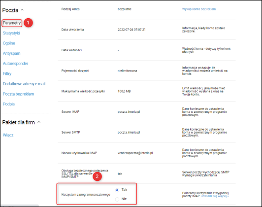Click Korzystam z programu pocztowego label
The image size is (262, 207).
point(86,195)
